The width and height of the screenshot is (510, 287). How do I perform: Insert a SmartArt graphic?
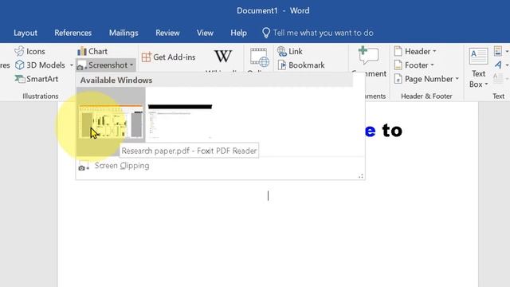pos(37,79)
